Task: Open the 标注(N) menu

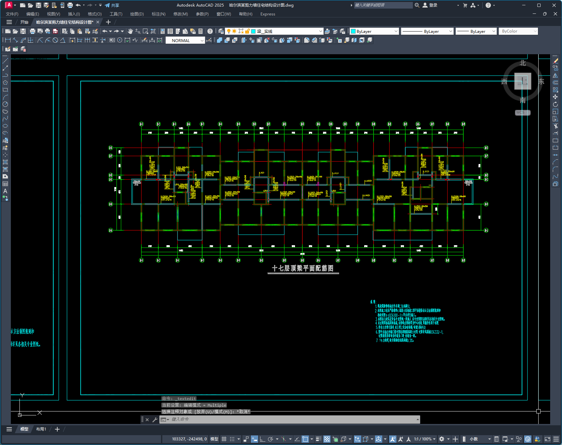Action: click(158, 14)
